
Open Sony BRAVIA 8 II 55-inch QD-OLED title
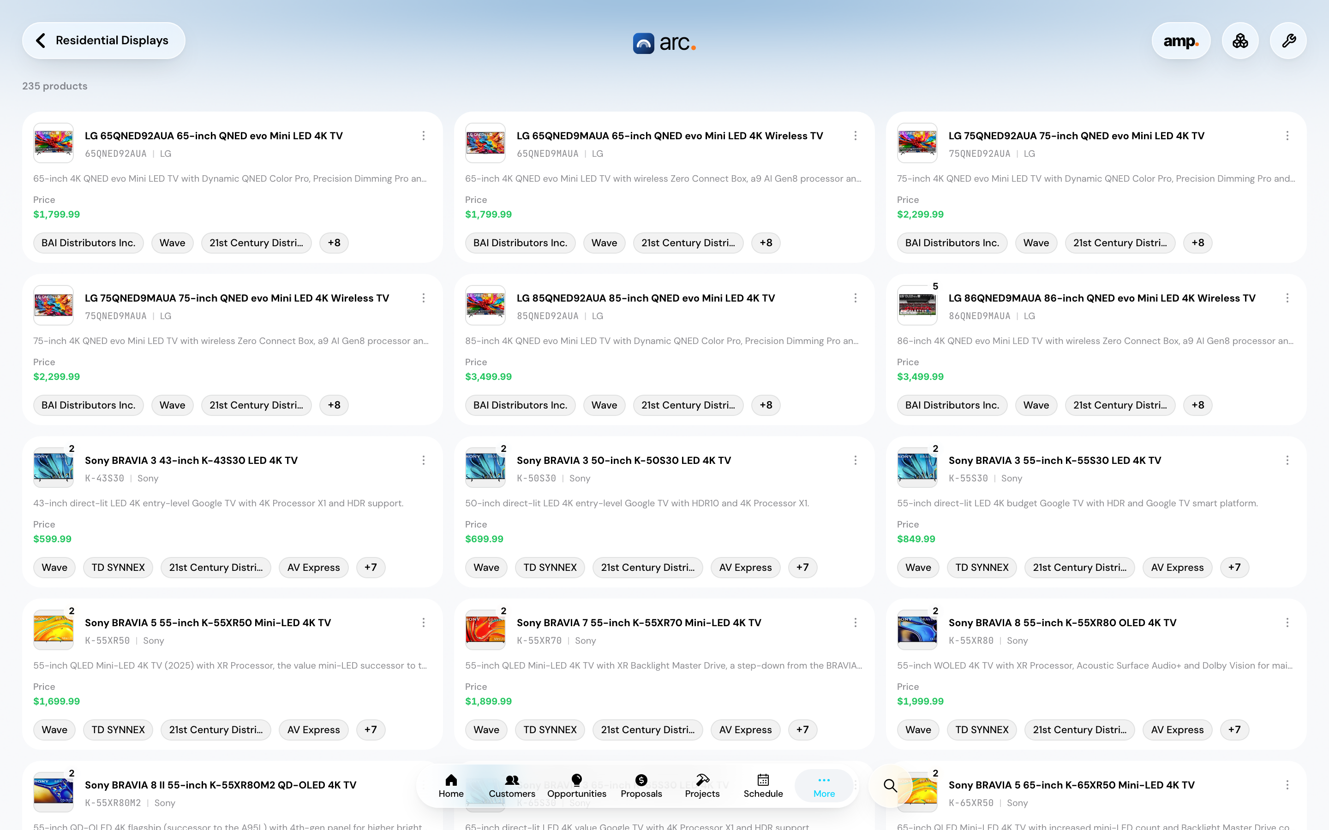tap(220, 785)
